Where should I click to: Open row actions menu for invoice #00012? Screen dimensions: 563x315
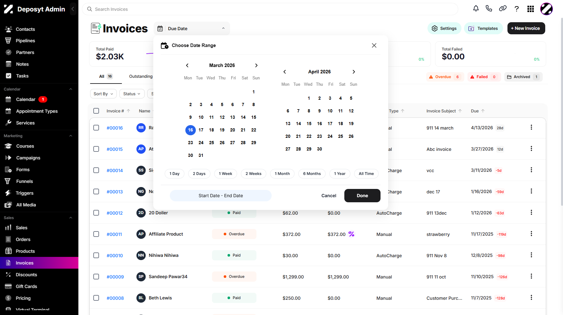tap(531, 212)
